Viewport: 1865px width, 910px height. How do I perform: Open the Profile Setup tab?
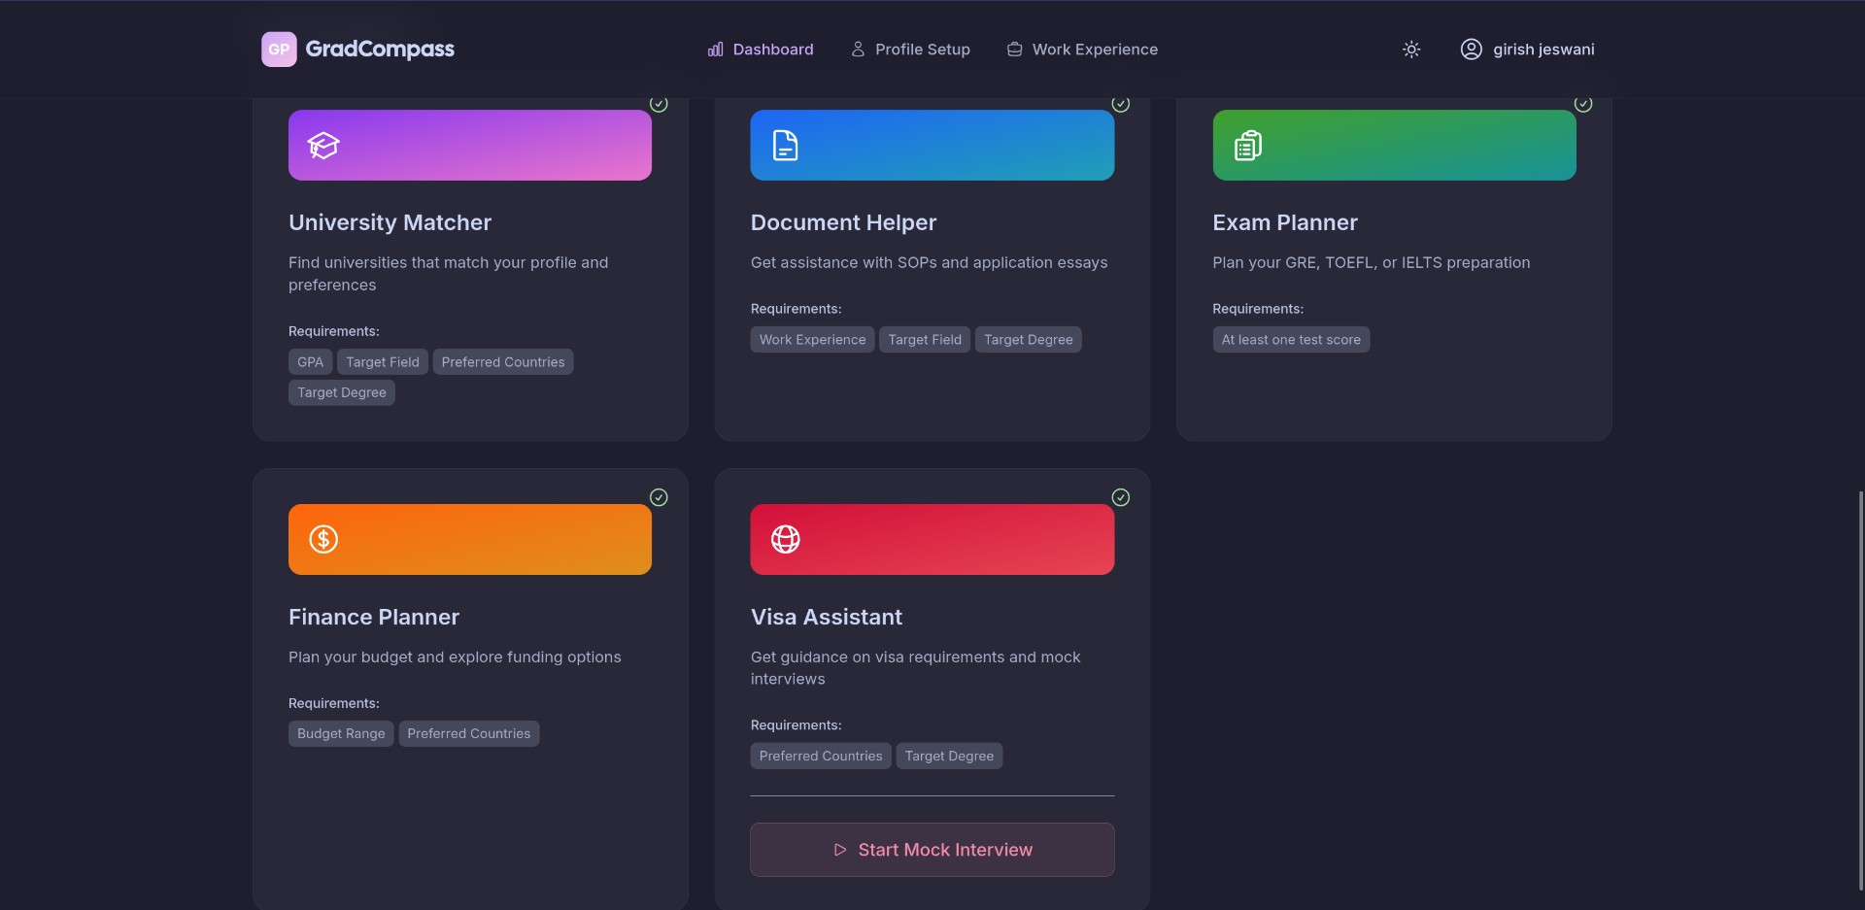click(x=910, y=50)
